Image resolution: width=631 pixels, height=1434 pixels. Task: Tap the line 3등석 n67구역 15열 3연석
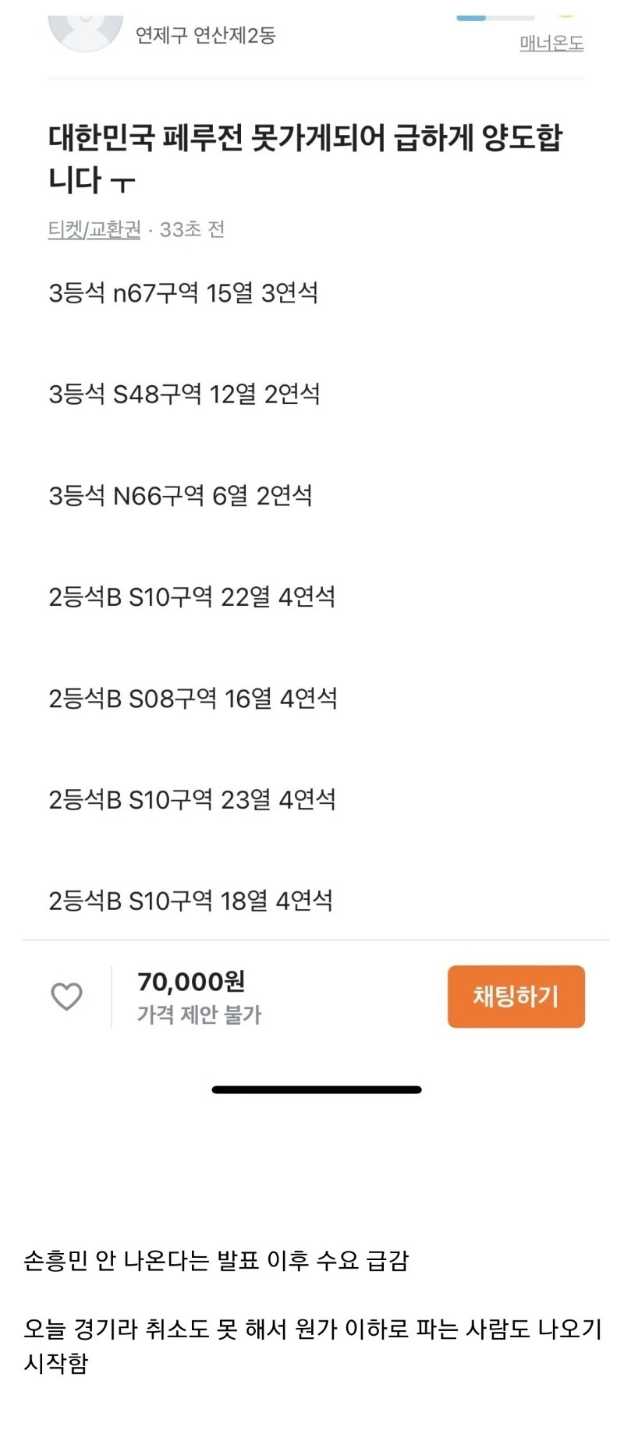pos(183,293)
